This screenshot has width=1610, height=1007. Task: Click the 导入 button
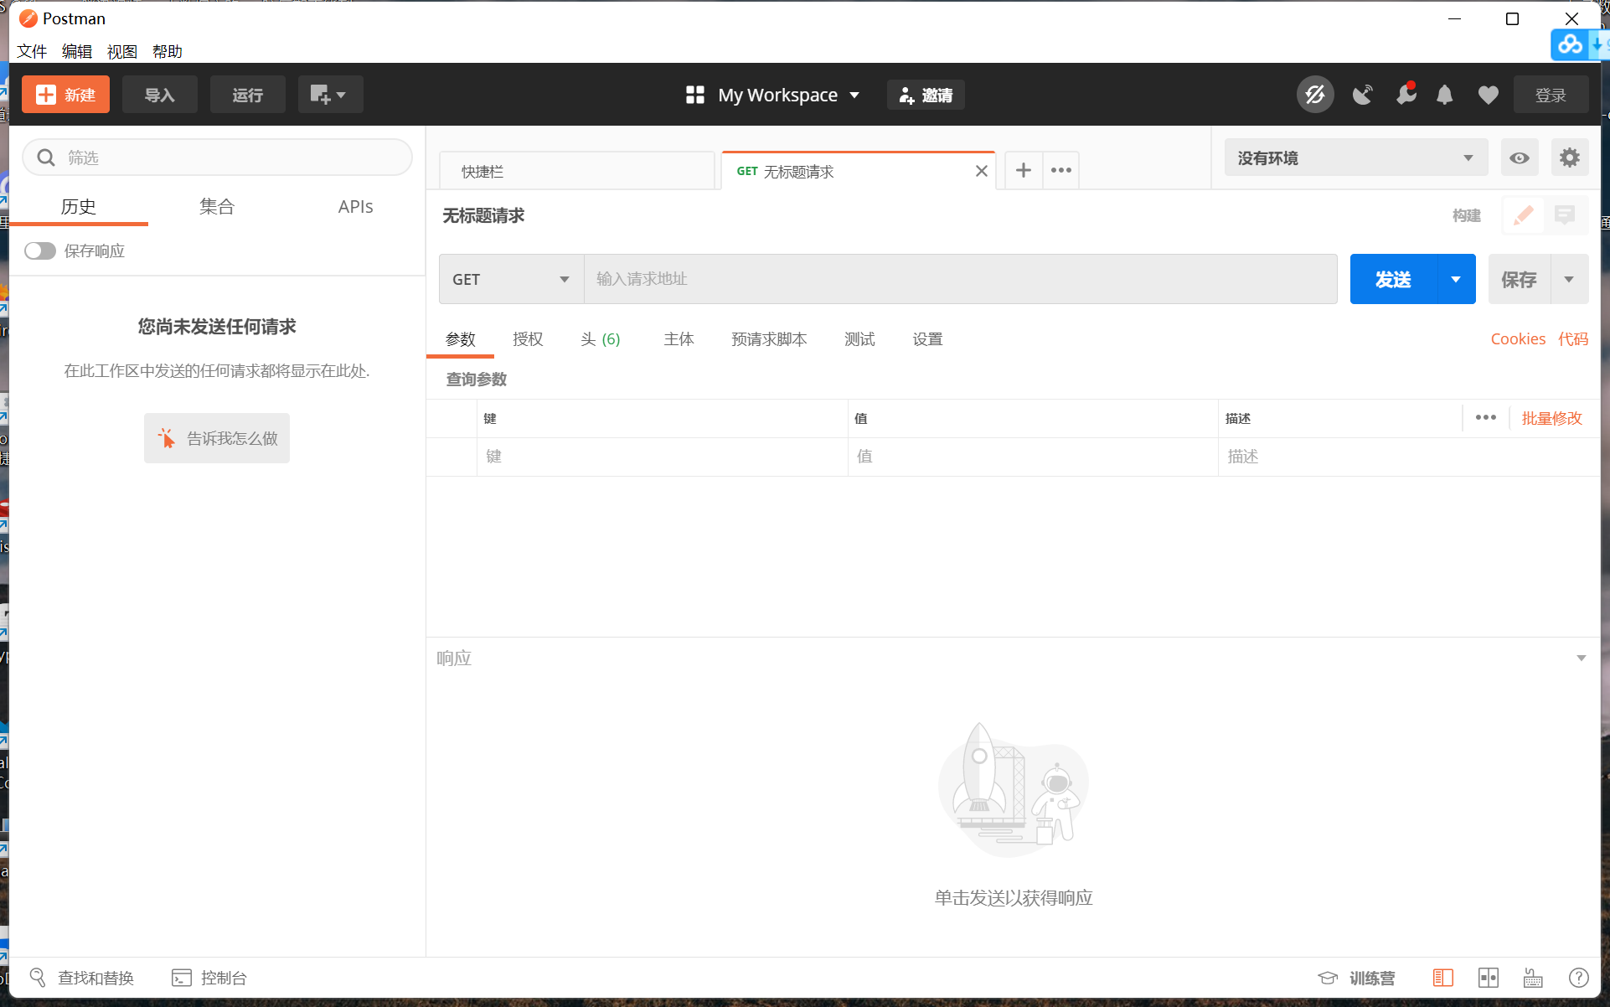[159, 95]
